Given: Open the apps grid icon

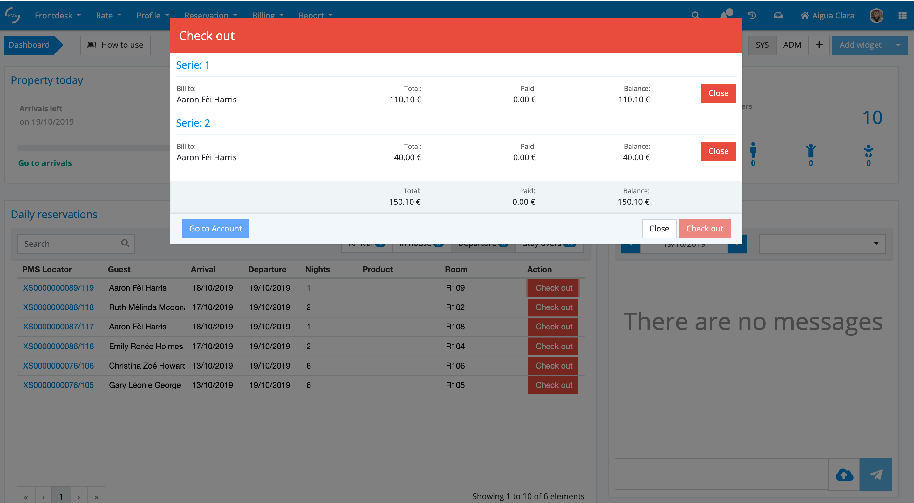Looking at the screenshot, I should click(903, 15).
